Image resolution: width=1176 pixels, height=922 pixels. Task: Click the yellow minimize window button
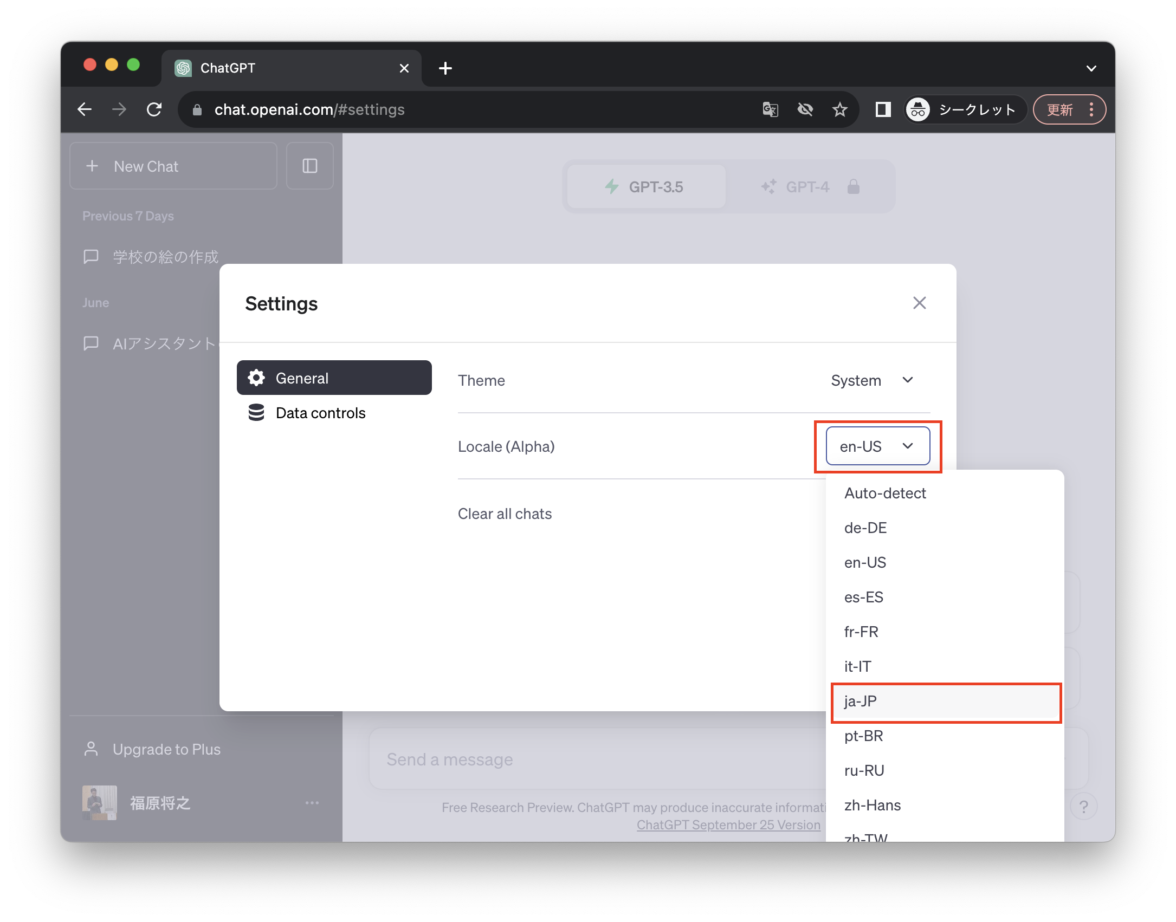(112, 65)
